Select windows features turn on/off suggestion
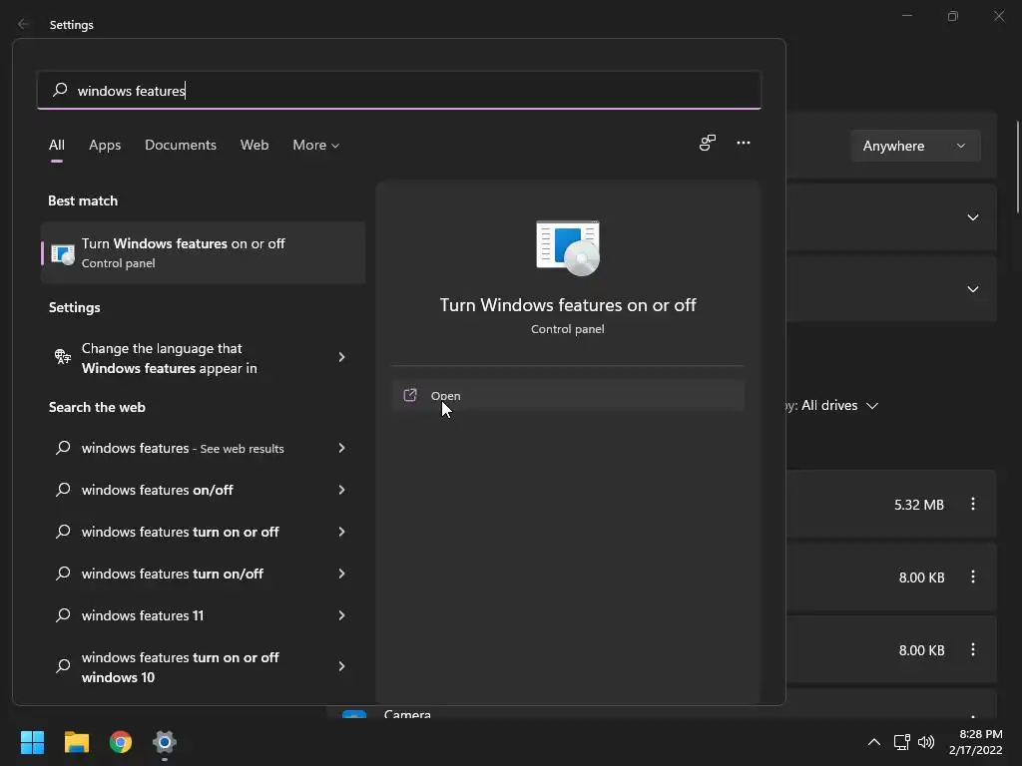 click(203, 574)
